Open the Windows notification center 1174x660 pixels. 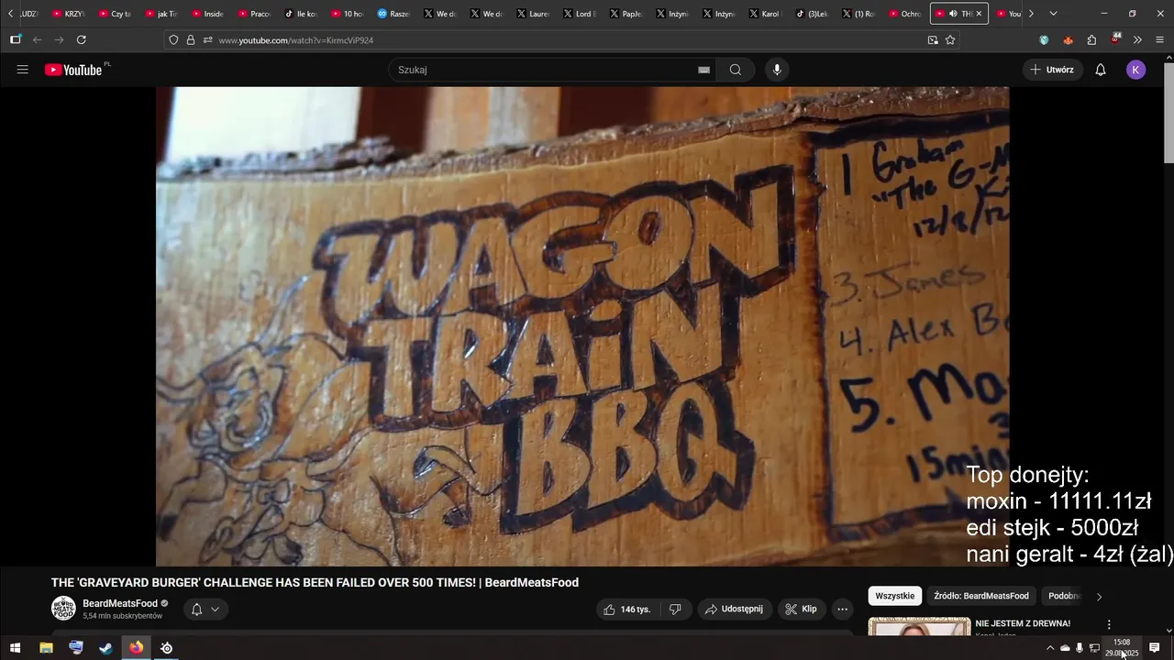pyautogui.click(x=1155, y=648)
